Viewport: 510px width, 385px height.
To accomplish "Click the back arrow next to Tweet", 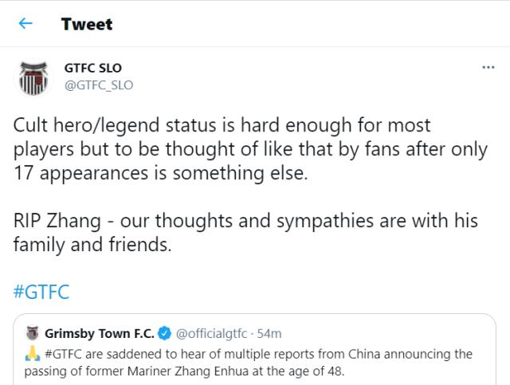I will [25, 24].
